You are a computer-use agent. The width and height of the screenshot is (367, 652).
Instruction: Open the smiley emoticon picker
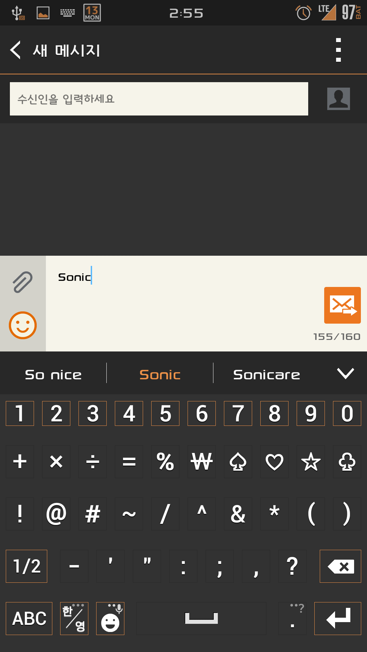pyautogui.click(x=23, y=325)
